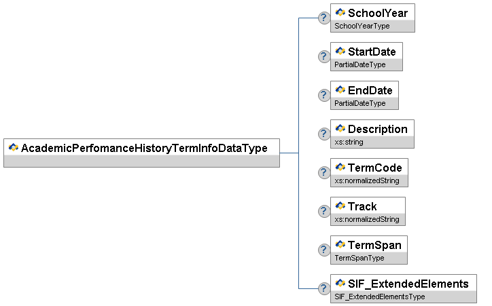The width and height of the screenshot is (492, 306).
Task: Click the Description element name
Action: pos(378,129)
